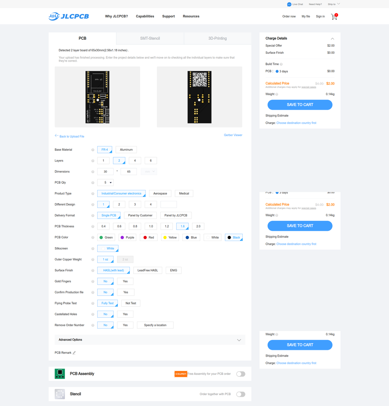Viewport: 389px width, 406px height.
Task: Click the top SAVE TO CART button
Action: coord(300,105)
